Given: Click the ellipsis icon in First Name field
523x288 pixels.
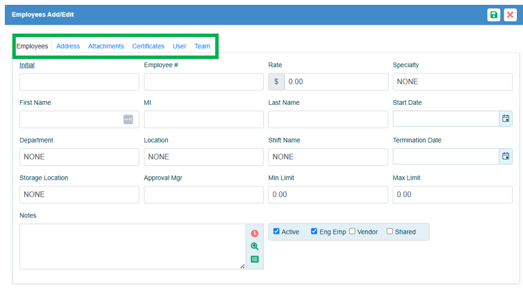Looking at the screenshot, I should point(128,119).
